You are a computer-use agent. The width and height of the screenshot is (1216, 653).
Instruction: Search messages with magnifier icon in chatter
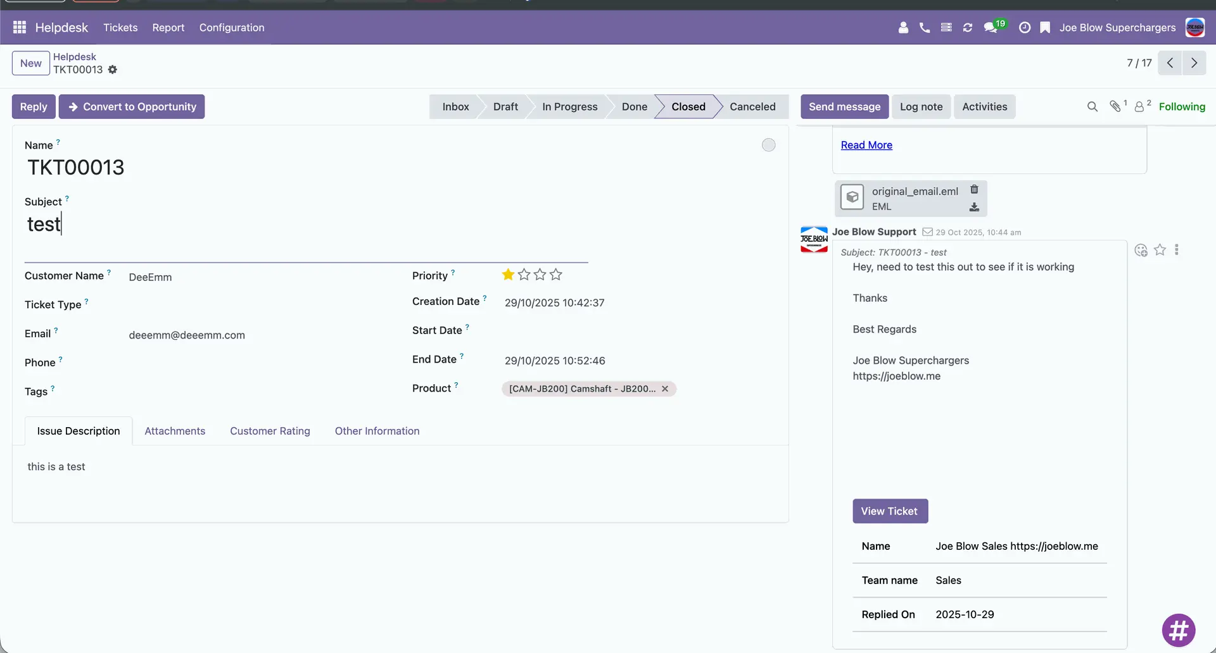1092,106
